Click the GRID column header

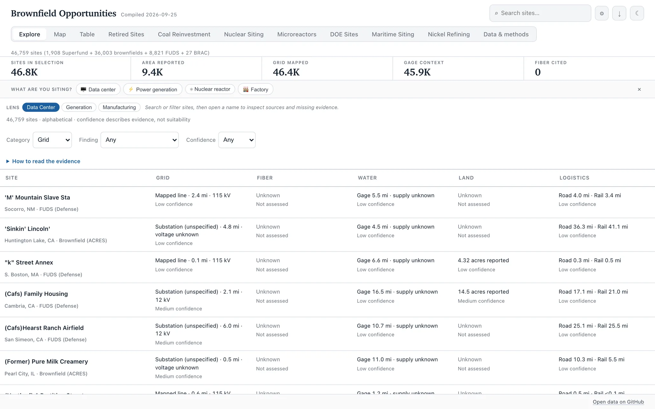pos(163,178)
